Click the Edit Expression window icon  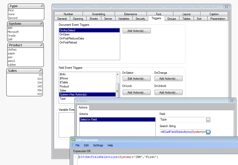[x=73, y=140]
